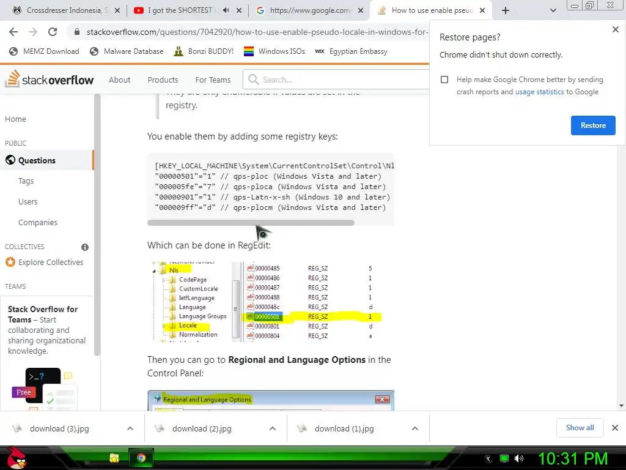Click the sidebar vertical scrollbar
626x470 pixels.
97,224
